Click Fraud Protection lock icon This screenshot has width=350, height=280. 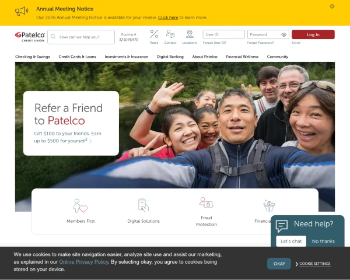coord(206,202)
